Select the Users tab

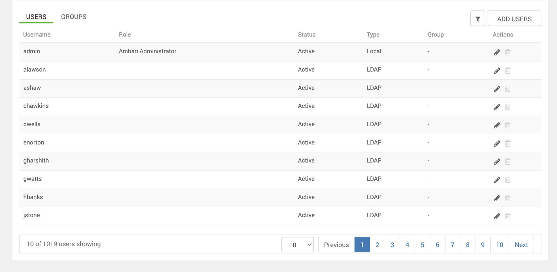point(36,17)
